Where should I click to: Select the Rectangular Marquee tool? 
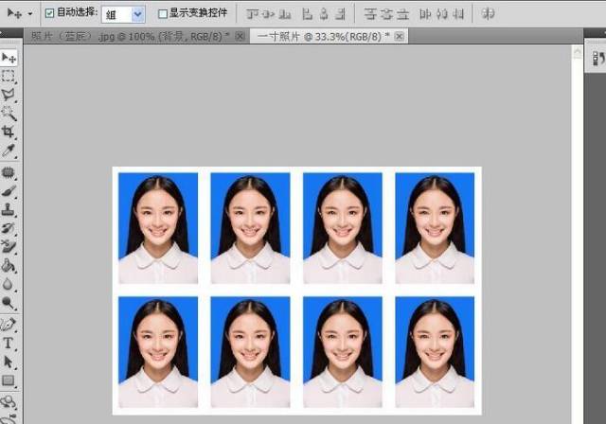point(9,77)
